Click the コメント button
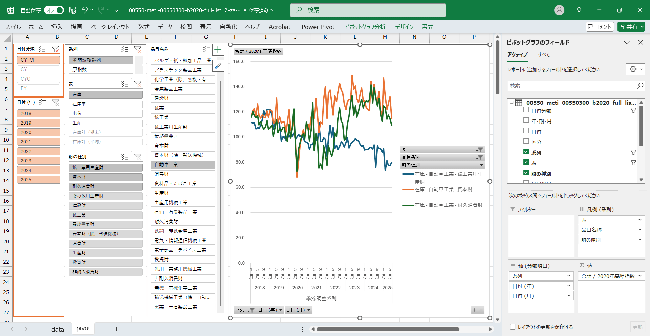 pos(600,27)
